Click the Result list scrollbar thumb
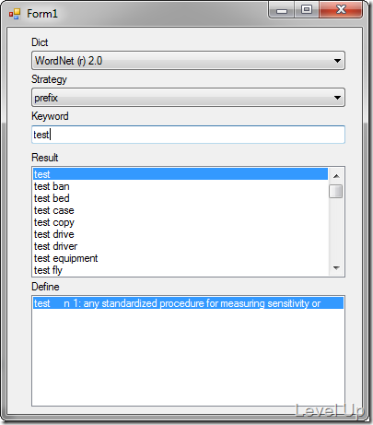The height and width of the screenshot is (425, 373). click(x=336, y=191)
